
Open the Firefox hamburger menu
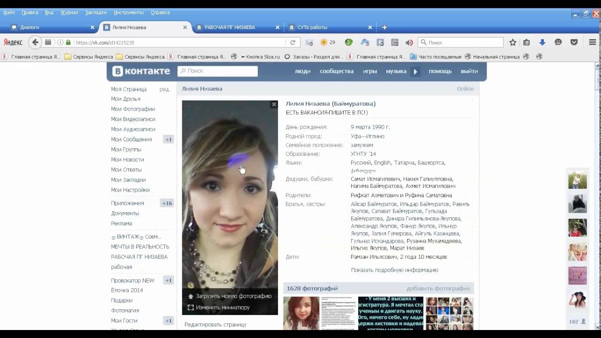tap(593, 42)
